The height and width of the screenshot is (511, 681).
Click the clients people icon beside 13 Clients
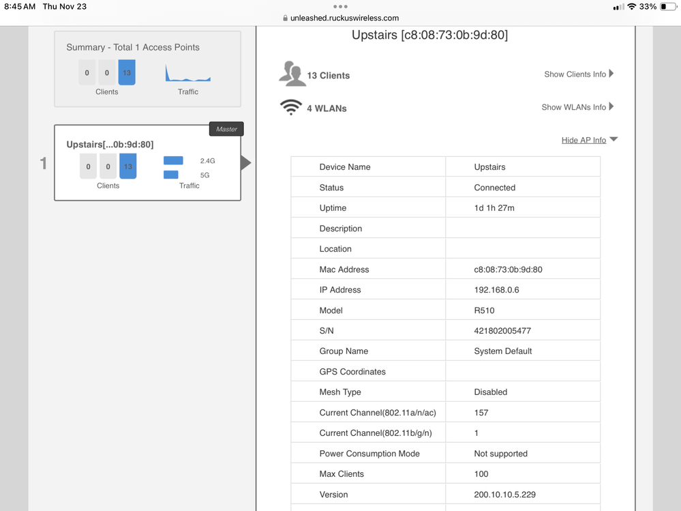point(292,74)
